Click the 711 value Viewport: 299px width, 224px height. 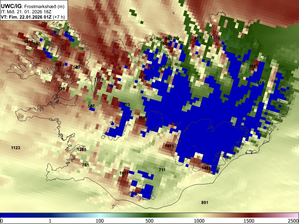[x=162, y=170]
